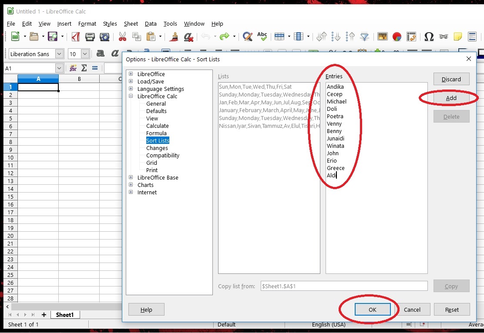Viewport: 484px width, 333px height.
Task: Expand the Load/Save tree node
Action: pyautogui.click(x=131, y=81)
